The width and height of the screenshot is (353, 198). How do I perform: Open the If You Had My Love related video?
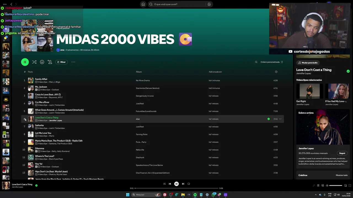click(x=337, y=91)
